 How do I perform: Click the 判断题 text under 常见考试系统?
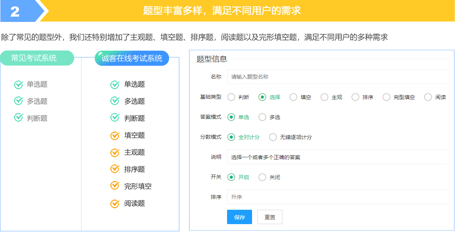[x=37, y=118]
